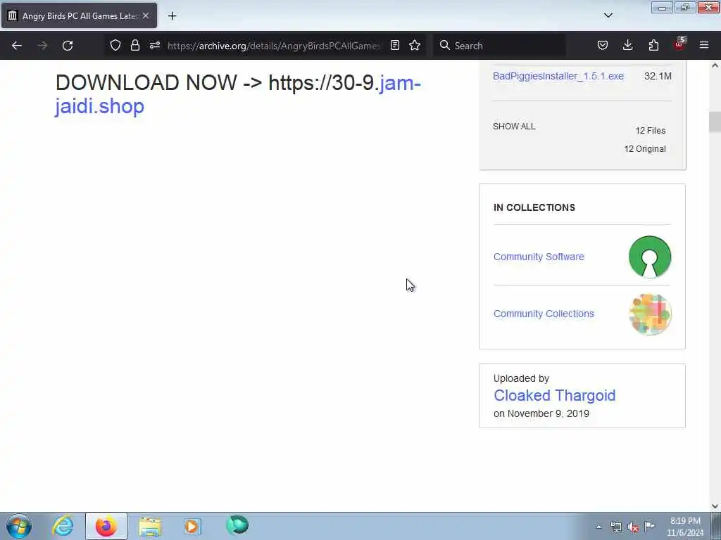Click the green Community Software logo
Screen dimensions: 721x540
pyautogui.click(x=650, y=257)
